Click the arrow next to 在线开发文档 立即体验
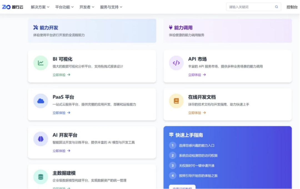300x189 pixels. click(204, 113)
